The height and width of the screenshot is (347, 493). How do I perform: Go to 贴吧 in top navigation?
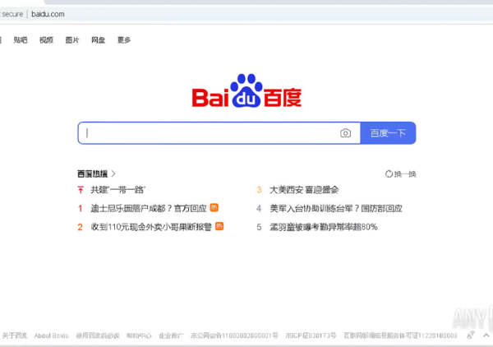(x=21, y=40)
